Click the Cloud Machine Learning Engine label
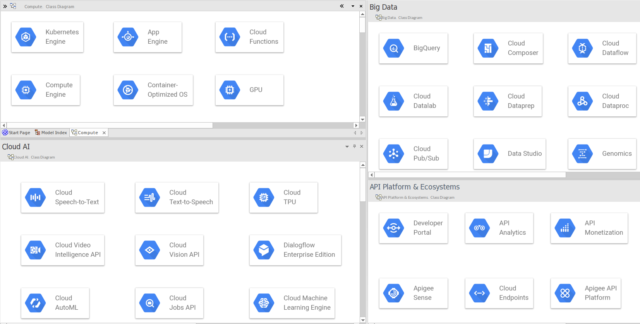Viewport: 640px width, 324px height. click(307, 303)
